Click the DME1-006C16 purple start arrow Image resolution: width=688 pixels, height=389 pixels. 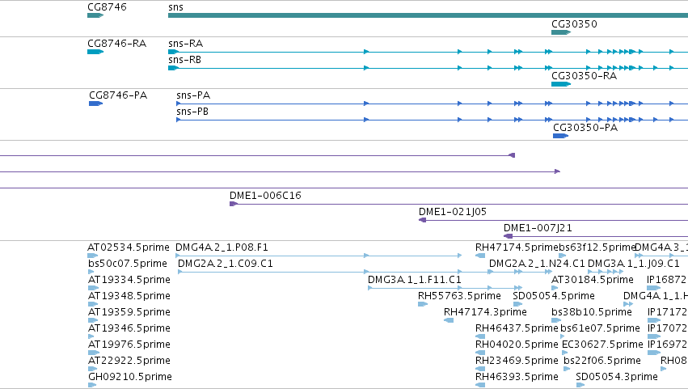coord(234,204)
